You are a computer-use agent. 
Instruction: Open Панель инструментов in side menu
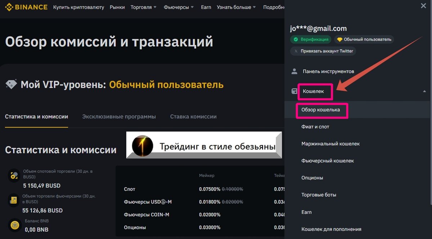328,71
